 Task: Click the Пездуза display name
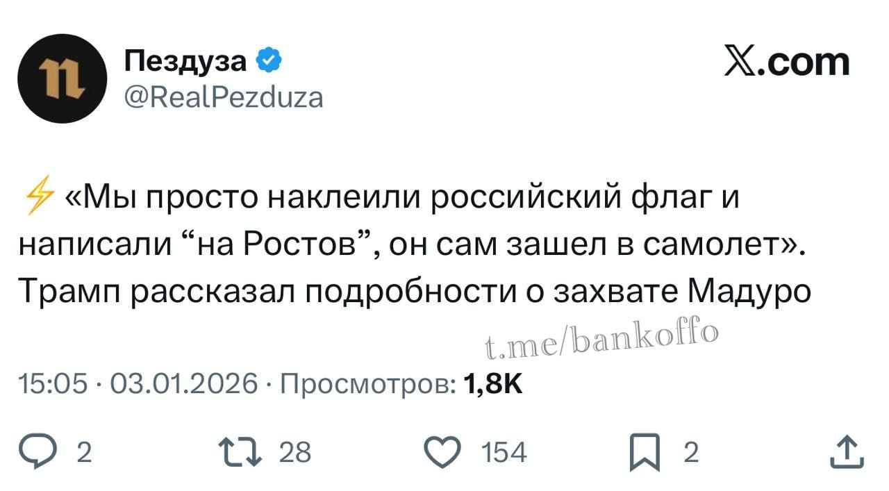tap(185, 60)
